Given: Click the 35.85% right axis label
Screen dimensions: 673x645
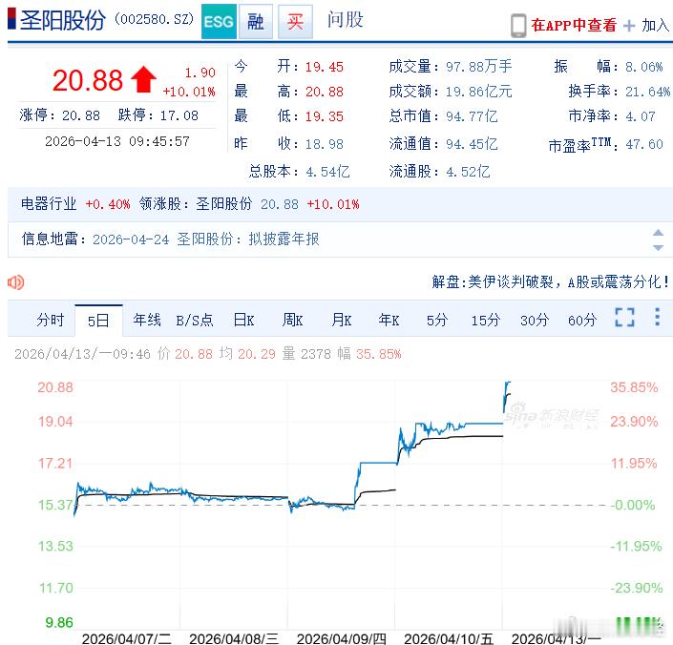Looking at the screenshot, I should coord(634,387).
